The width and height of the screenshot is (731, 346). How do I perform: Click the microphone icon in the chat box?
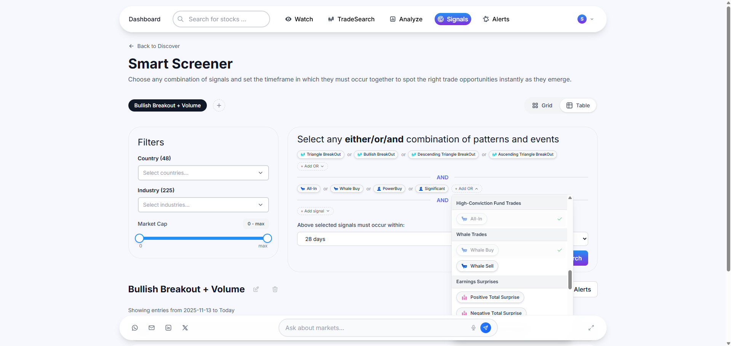(x=473, y=328)
